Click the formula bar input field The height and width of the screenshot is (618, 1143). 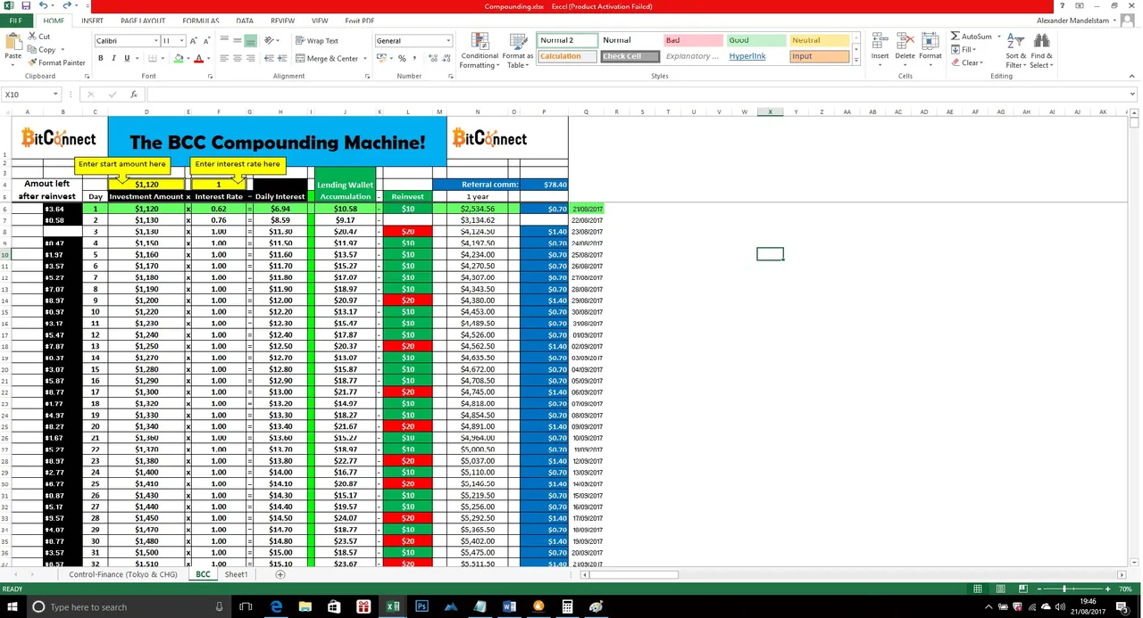click(x=638, y=95)
